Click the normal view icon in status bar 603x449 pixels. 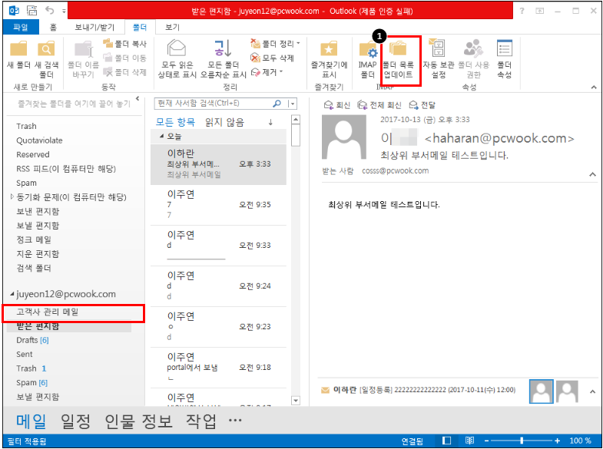click(446, 441)
